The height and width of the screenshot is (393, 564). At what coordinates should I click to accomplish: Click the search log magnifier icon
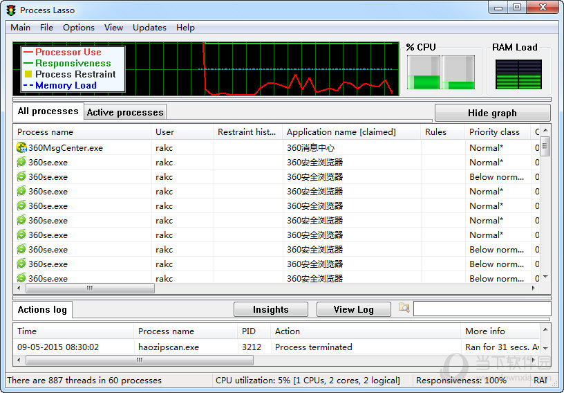click(404, 308)
